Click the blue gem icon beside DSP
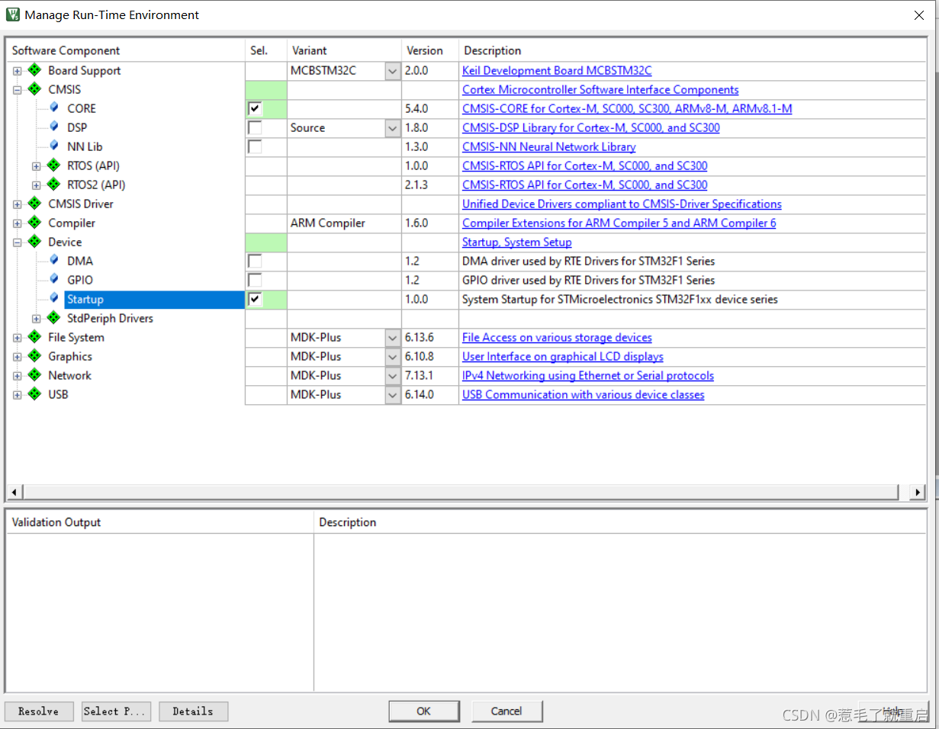The width and height of the screenshot is (939, 729). pyautogui.click(x=54, y=127)
